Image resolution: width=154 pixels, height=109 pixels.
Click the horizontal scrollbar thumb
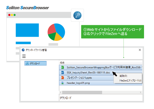point(82,92)
